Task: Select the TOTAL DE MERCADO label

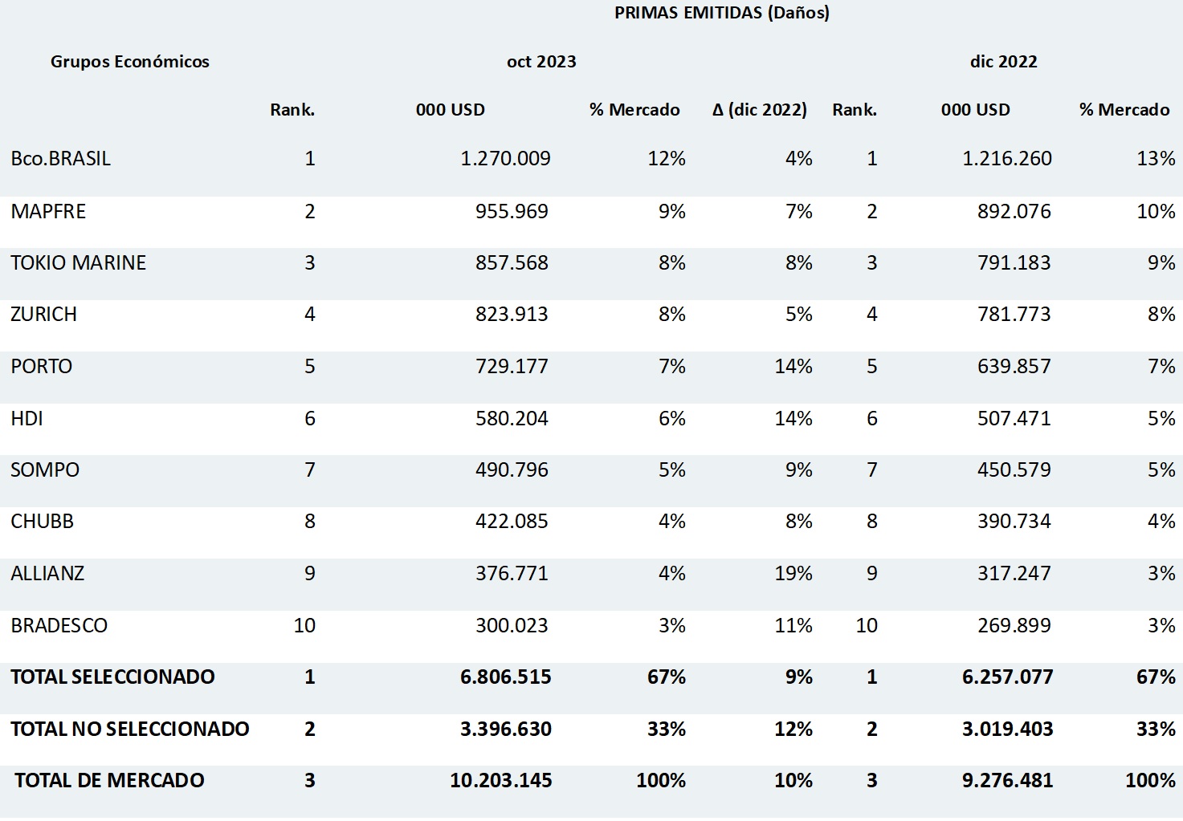Action: click(x=109, y=781)
